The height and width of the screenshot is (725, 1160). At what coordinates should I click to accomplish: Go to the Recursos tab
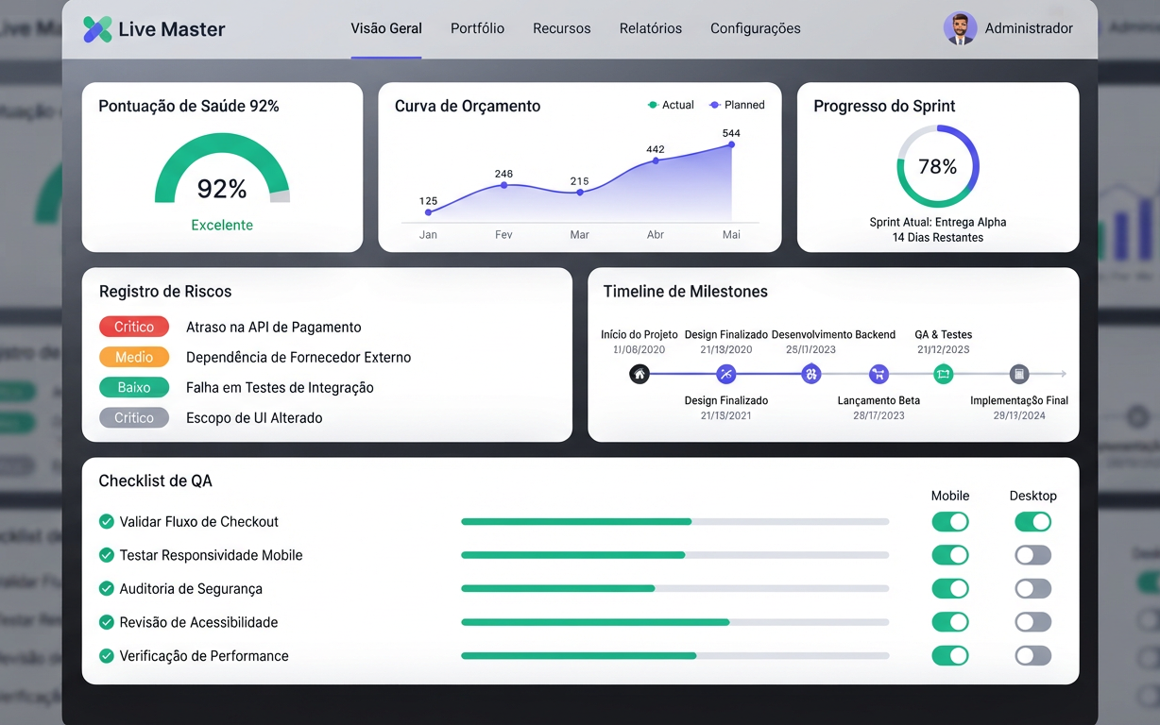click(562, 28)
